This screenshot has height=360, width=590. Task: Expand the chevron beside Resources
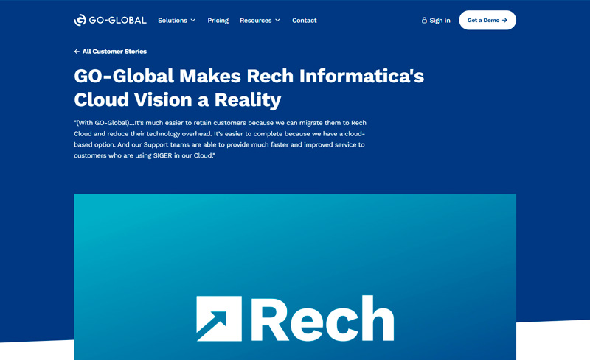278,21
